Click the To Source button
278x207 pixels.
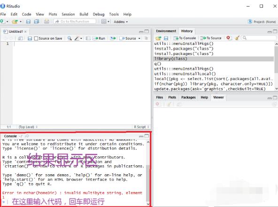[x=211, y=38]
